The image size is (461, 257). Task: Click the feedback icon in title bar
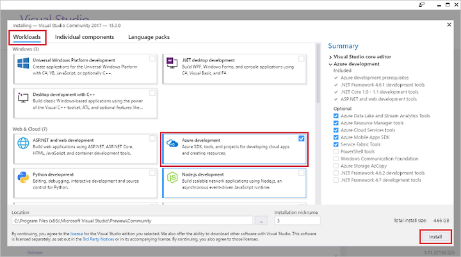(421, 4)
